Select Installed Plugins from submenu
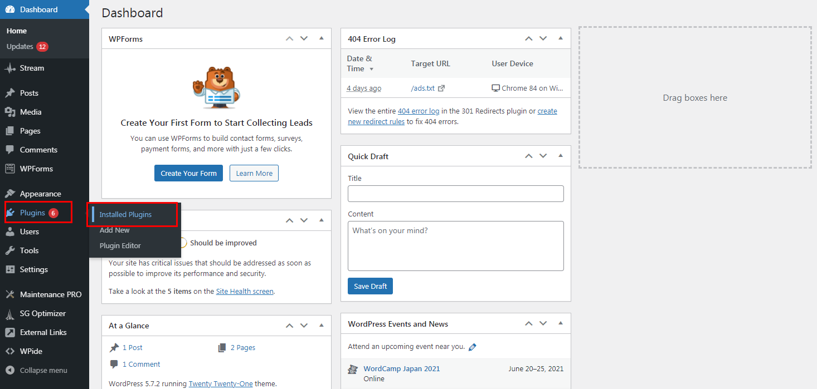 tap(125, 214)
